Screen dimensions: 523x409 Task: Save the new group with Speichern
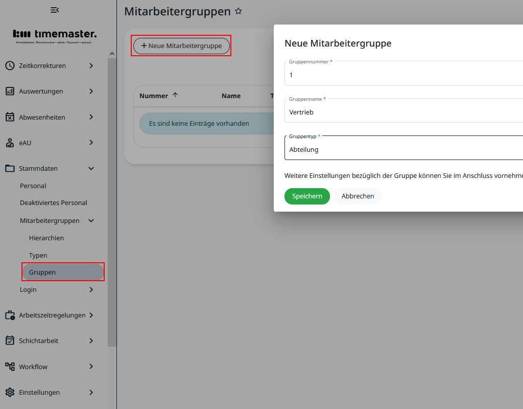(x=307, y=196)
